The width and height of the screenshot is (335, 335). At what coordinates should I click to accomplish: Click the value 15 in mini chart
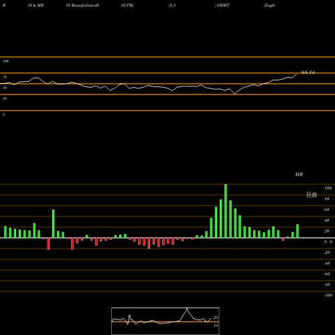(216, 326)
